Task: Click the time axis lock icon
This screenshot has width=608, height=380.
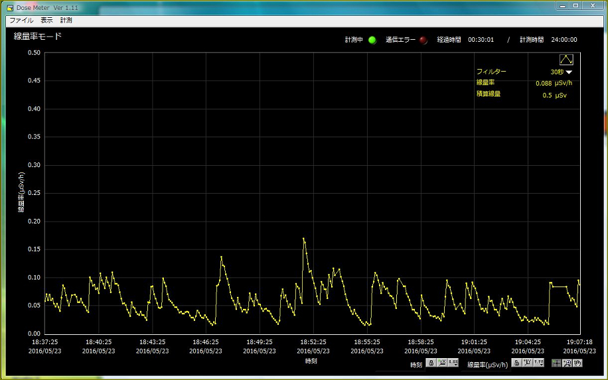Action: point(431,363)
